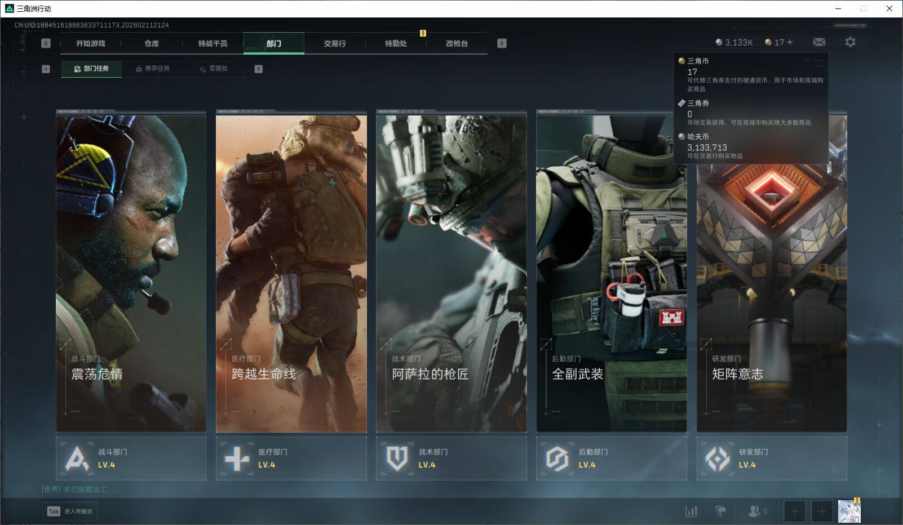Click the 后勤部门 hexagon icon
This screenshot has height=525, width=903.
coord(557,459)
